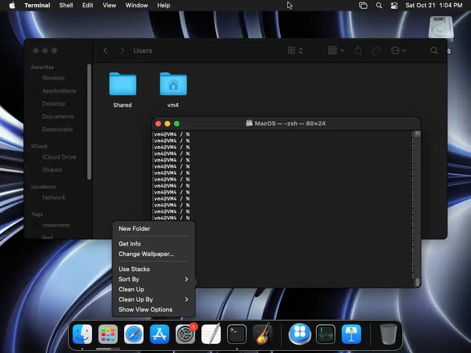Close the Terminal window
This screenshot has width=471, height=353.
(158, 124)
